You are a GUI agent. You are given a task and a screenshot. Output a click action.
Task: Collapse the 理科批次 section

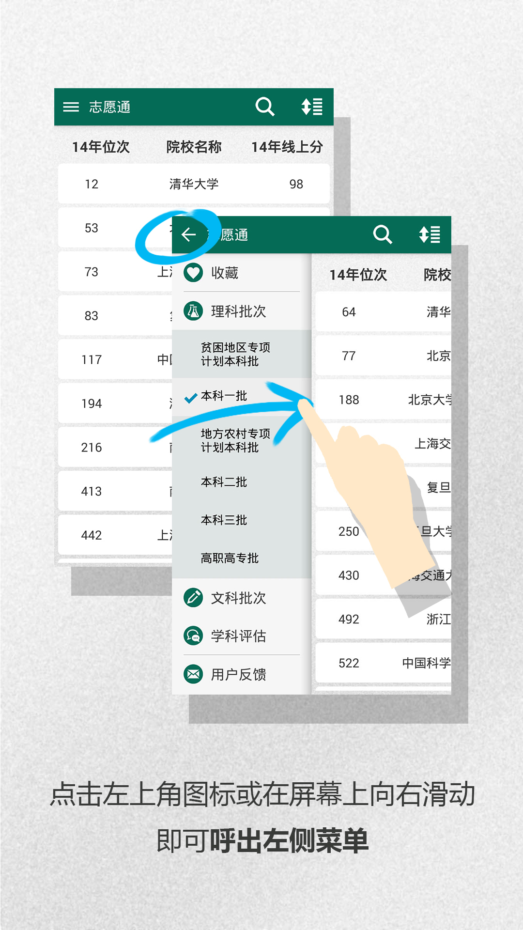[238, 311]
